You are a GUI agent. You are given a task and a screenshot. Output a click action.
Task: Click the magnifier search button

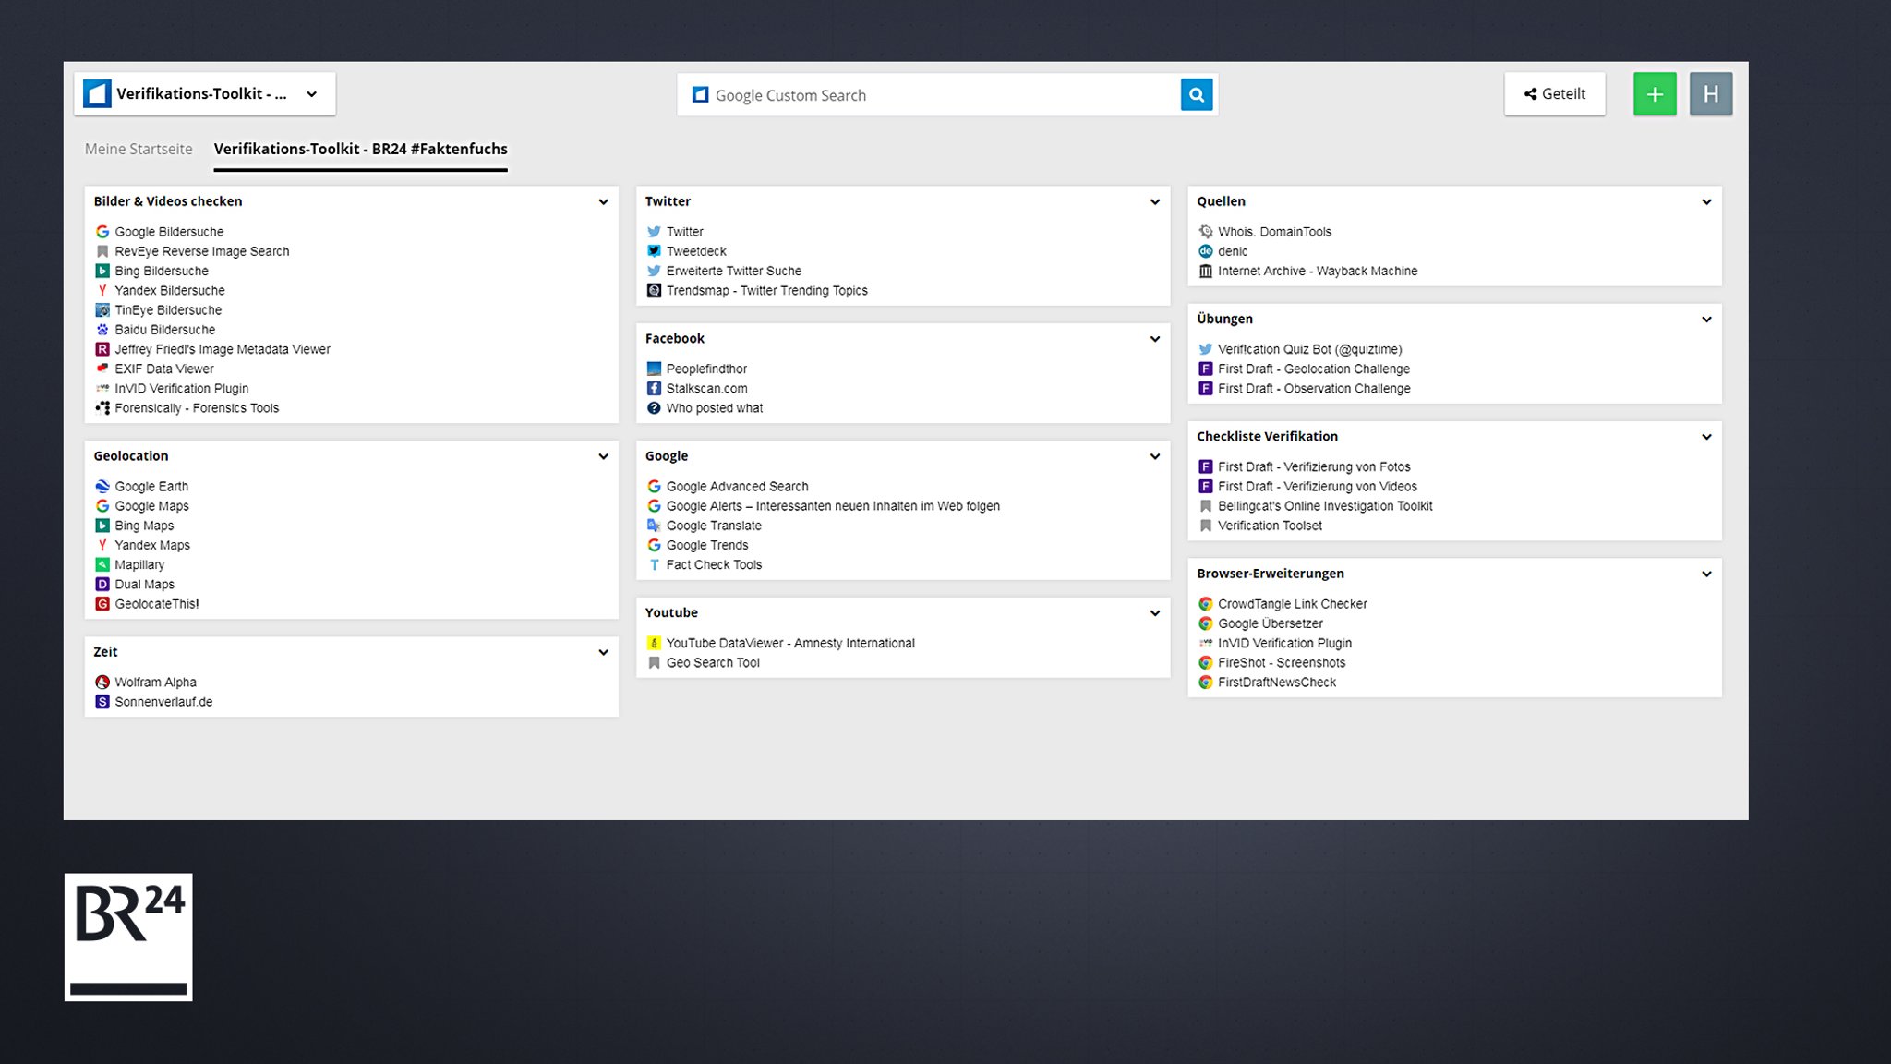click(x=1197, y=94)
